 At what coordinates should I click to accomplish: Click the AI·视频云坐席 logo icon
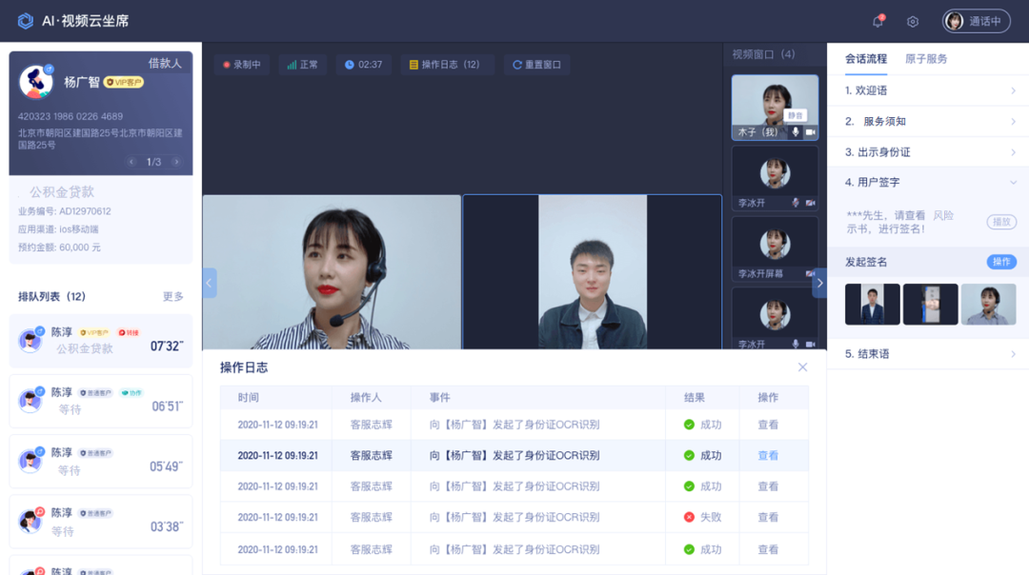pyautogui.click(x=26, y=19)
